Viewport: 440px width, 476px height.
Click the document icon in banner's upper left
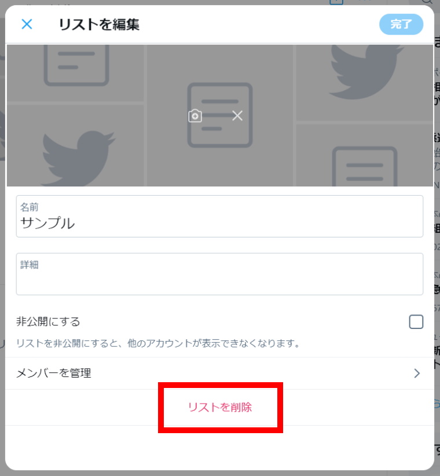(x=76, y=65)
